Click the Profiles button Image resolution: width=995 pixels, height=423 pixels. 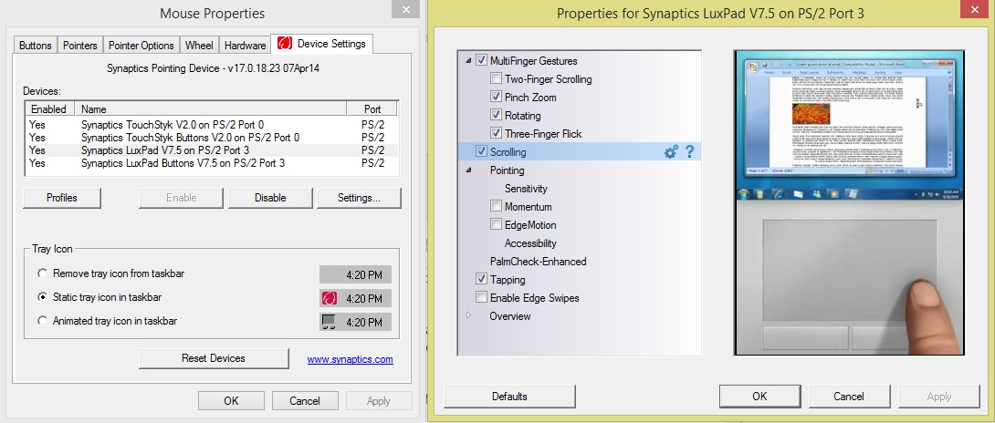(x=61, y=198)
